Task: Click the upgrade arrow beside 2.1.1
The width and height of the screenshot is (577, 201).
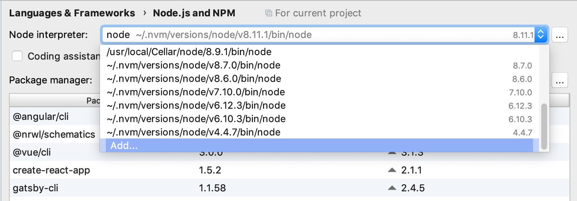Action: click(x=392, y=171)
